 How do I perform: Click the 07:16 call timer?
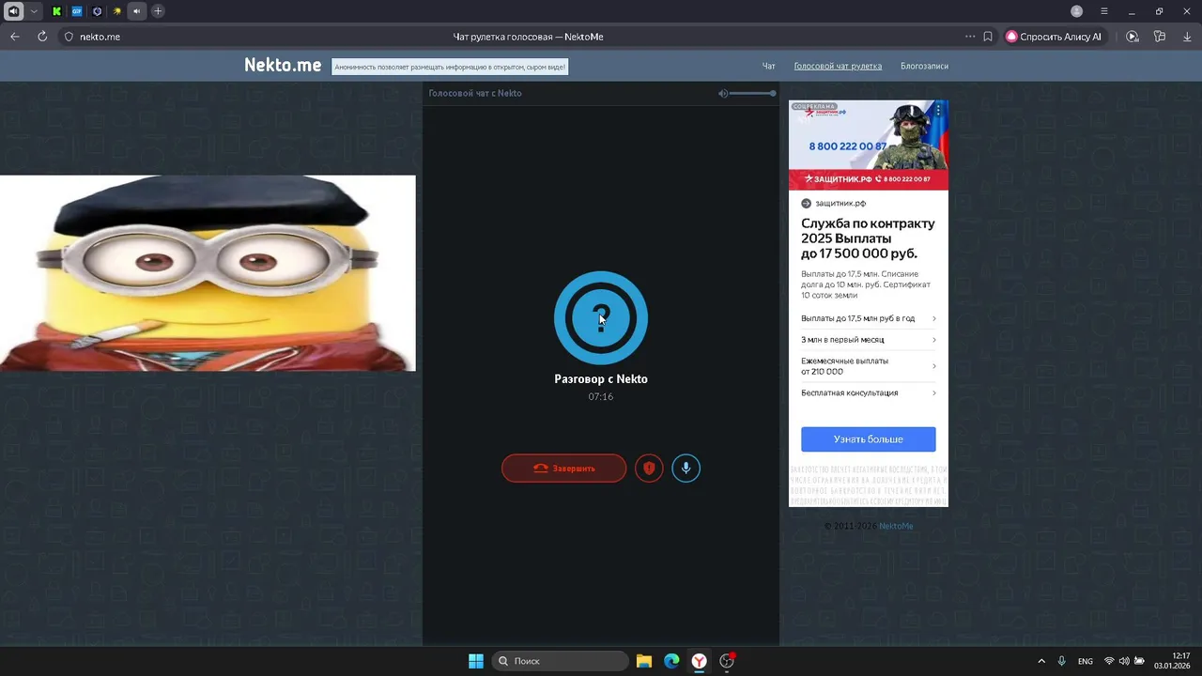[x=601, y=396]
